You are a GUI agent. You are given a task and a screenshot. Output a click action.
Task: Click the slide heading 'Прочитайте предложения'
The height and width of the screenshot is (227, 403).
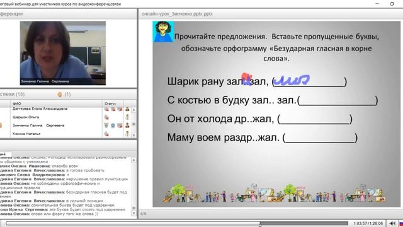pos(221,37)
